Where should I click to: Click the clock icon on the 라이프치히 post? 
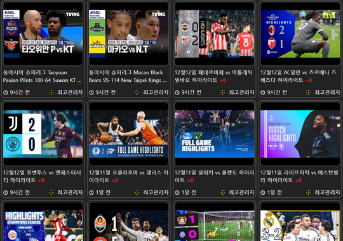tap(263, 193)
